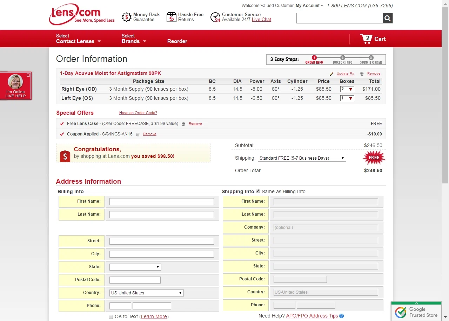The image size is (449, 321).
Task: Open the Shipping method dropdown
Action: point(302,158)
